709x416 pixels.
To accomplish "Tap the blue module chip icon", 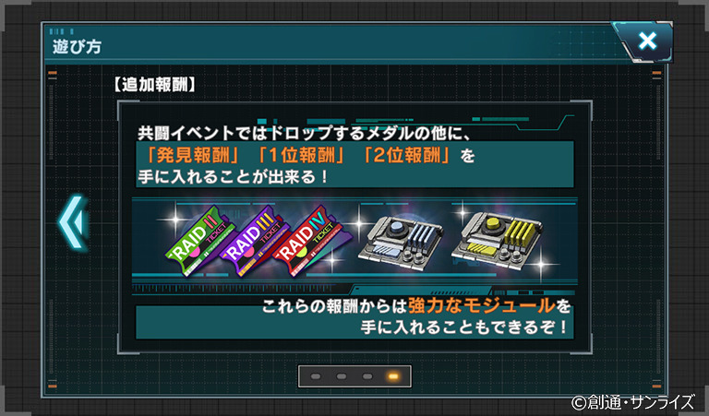I will pyautogui.click(x=402, y=243).
